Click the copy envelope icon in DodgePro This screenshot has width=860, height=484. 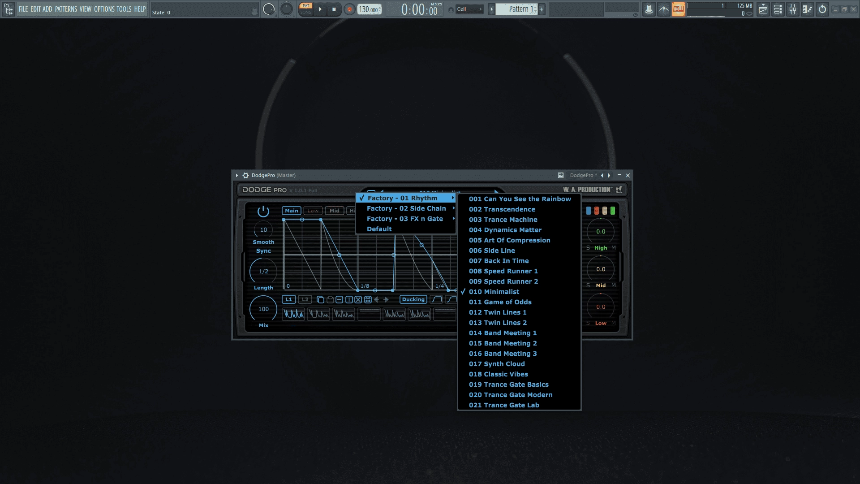click(320, 300)
